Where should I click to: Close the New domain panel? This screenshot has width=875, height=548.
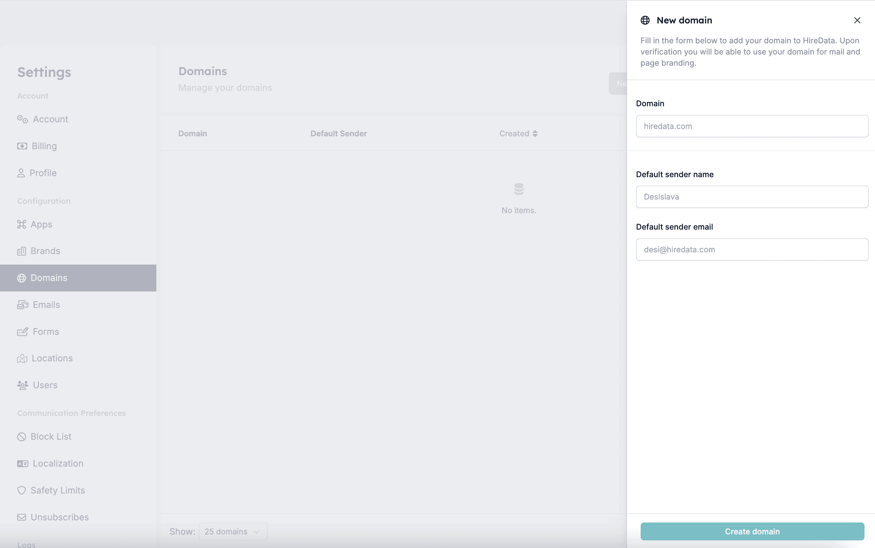(857, 20)
